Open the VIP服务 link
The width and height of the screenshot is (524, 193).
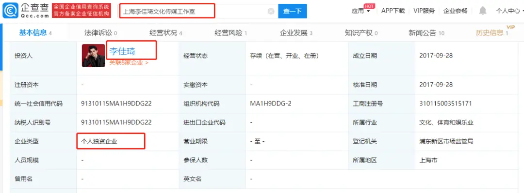(424, 11)
